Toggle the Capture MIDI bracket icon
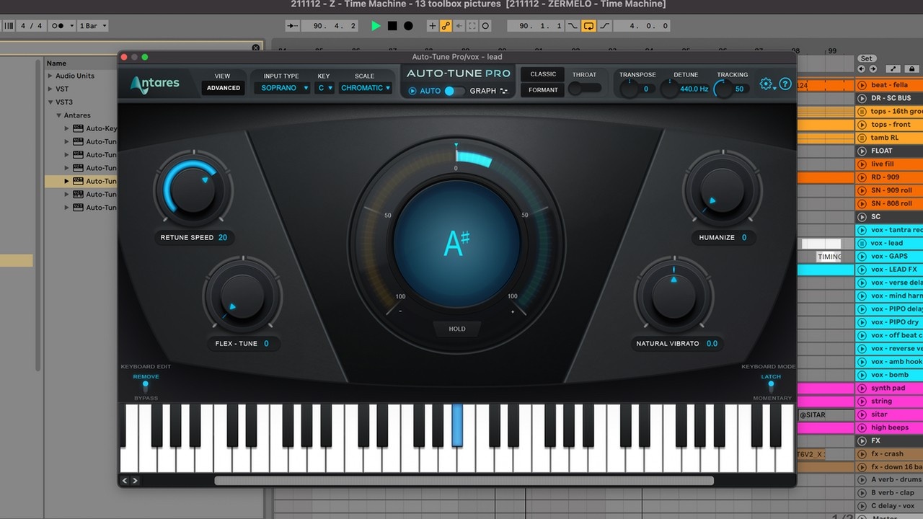Image resolution: width=923 pixels, height=519 pixels. (x=472, y=26)
